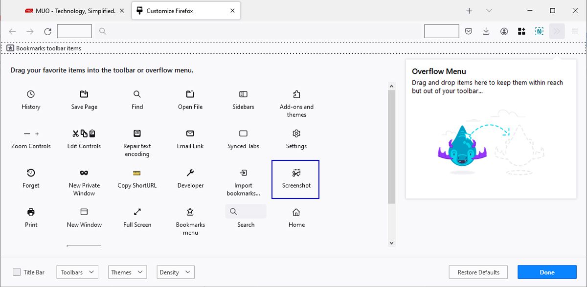587x287 pixels.
Task: Click the Save Page icon
Action: (x=84, y=94)
